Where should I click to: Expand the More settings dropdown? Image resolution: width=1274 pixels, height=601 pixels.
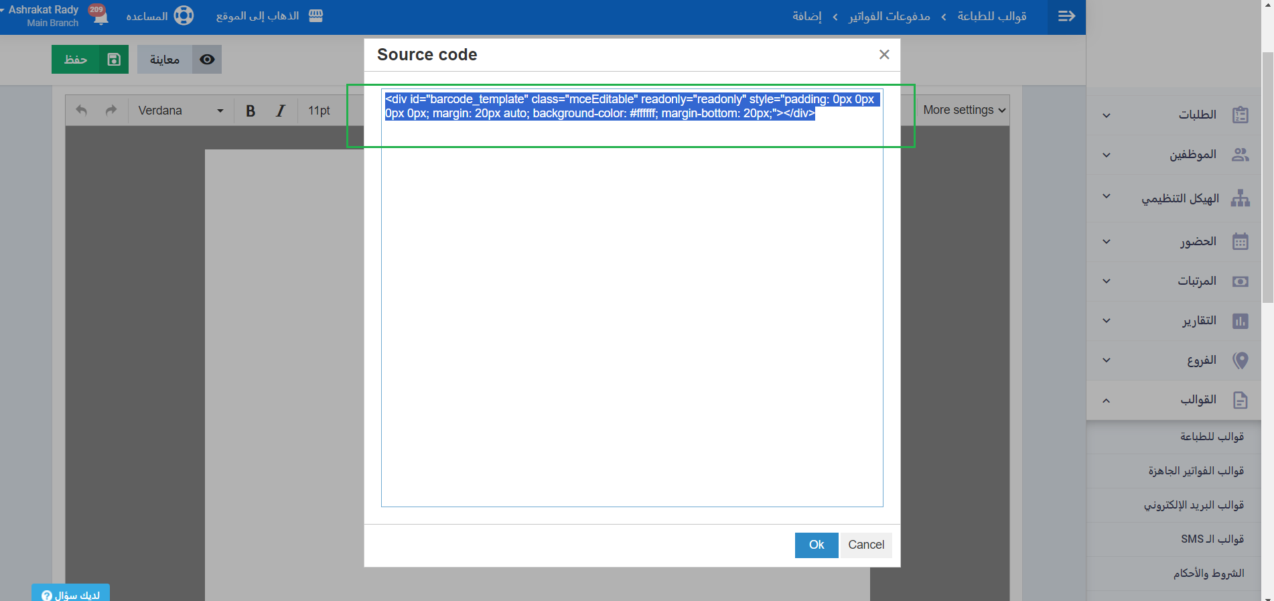[x=964, y=110]
